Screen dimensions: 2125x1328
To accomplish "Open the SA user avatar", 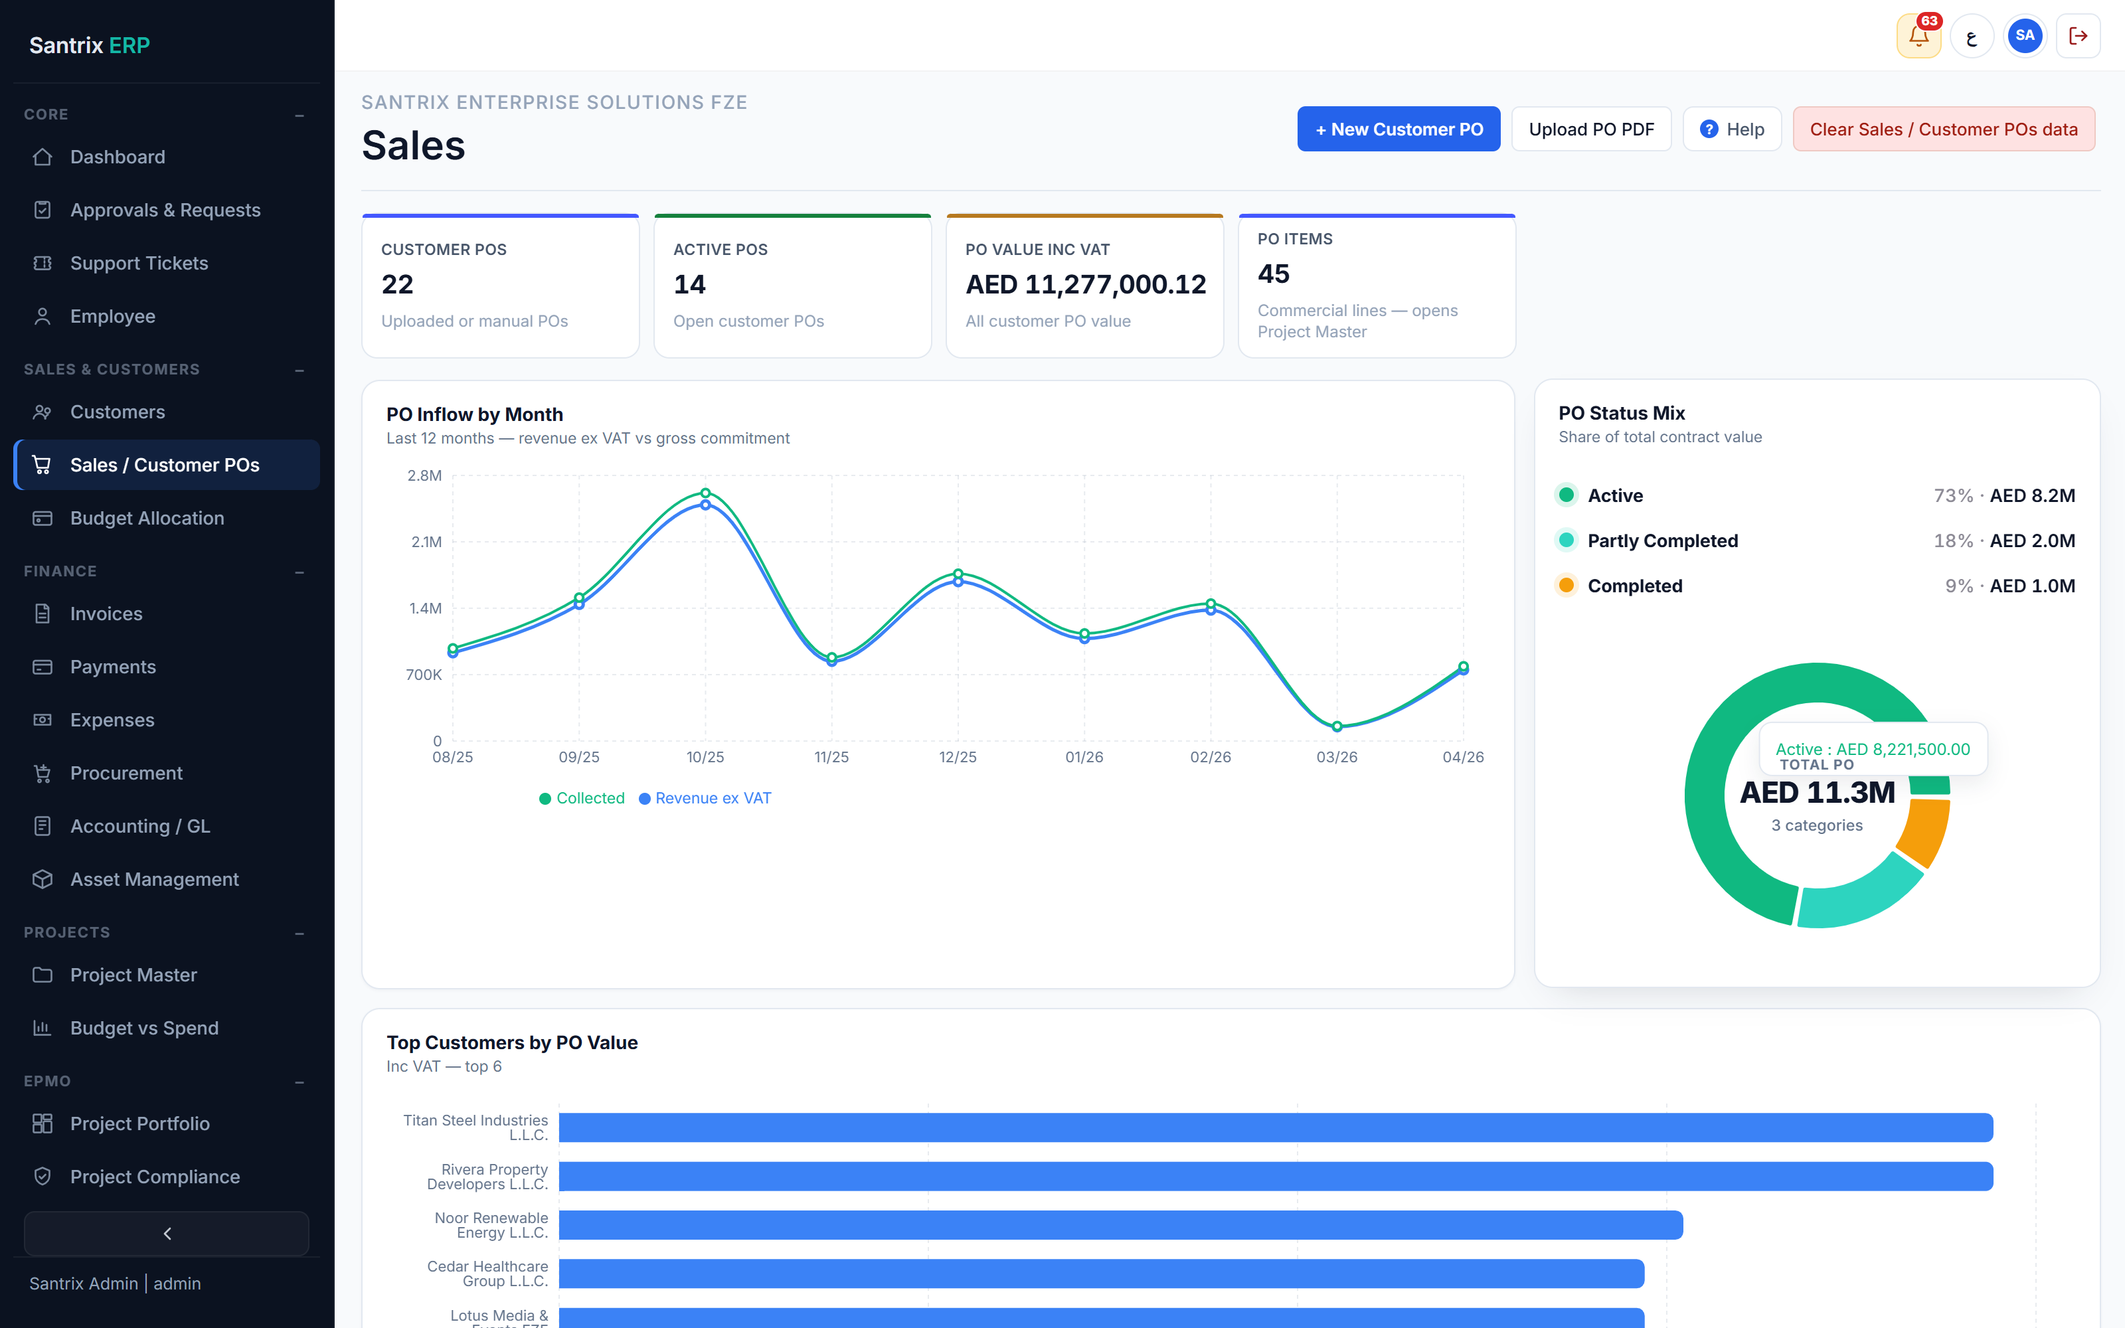I will (2025, 36).
